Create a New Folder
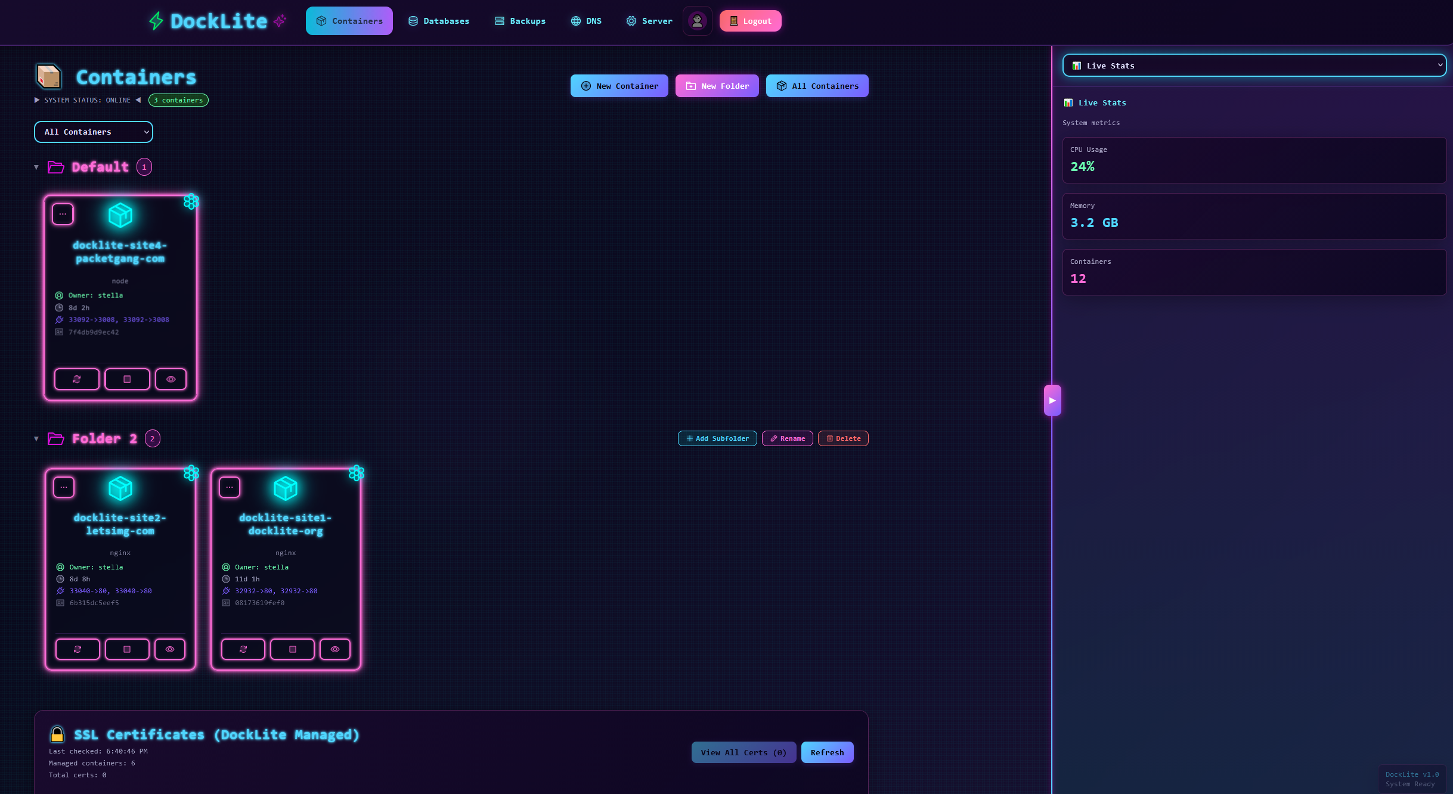This screenshot has height=794, width=1453. (x=717, y=86)
